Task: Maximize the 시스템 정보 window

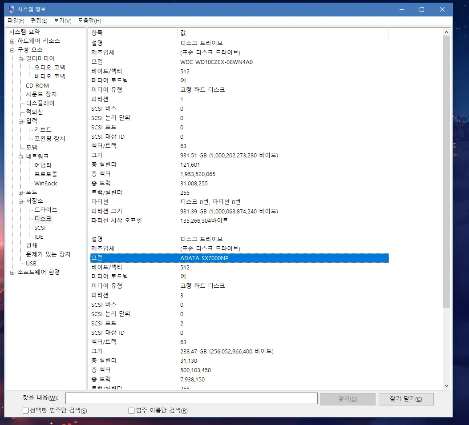Action: [422, 9]
